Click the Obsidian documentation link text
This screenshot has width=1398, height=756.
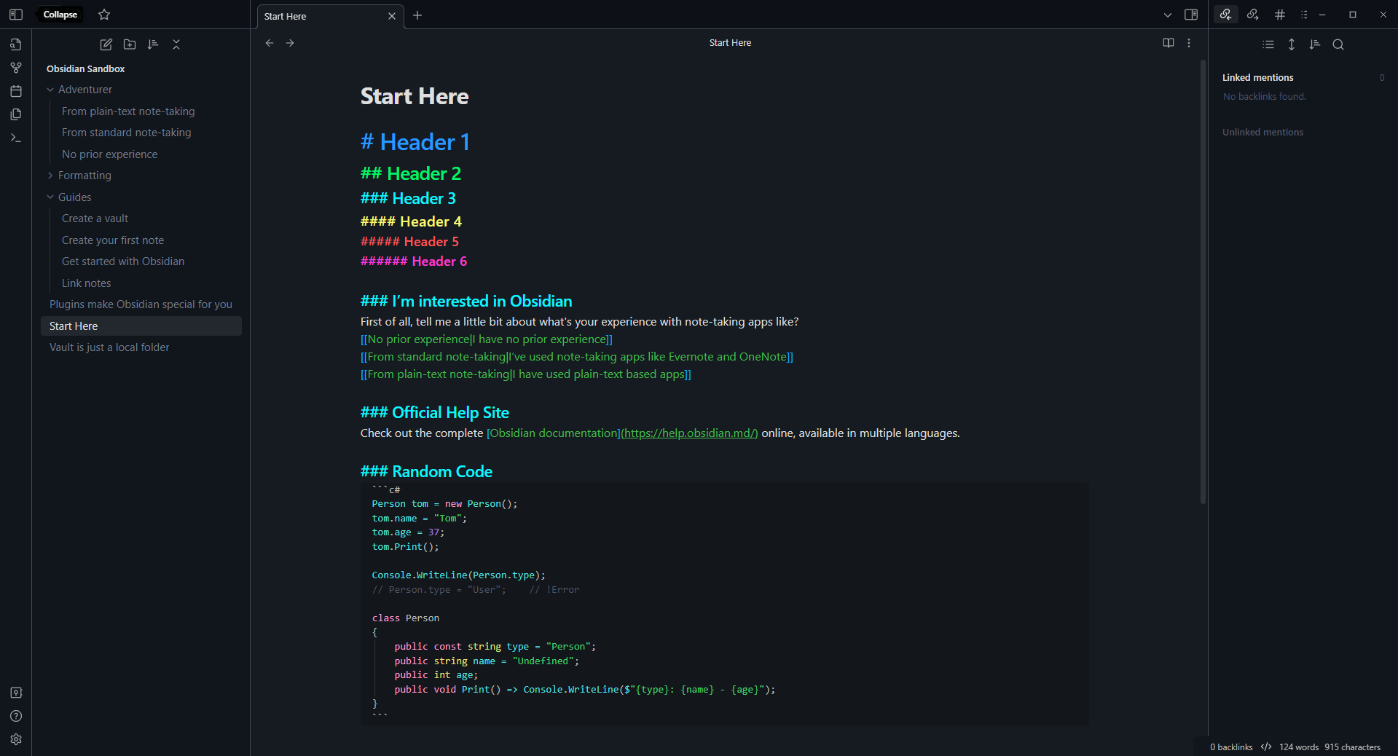pyautogui.click(x=554, y=433)
